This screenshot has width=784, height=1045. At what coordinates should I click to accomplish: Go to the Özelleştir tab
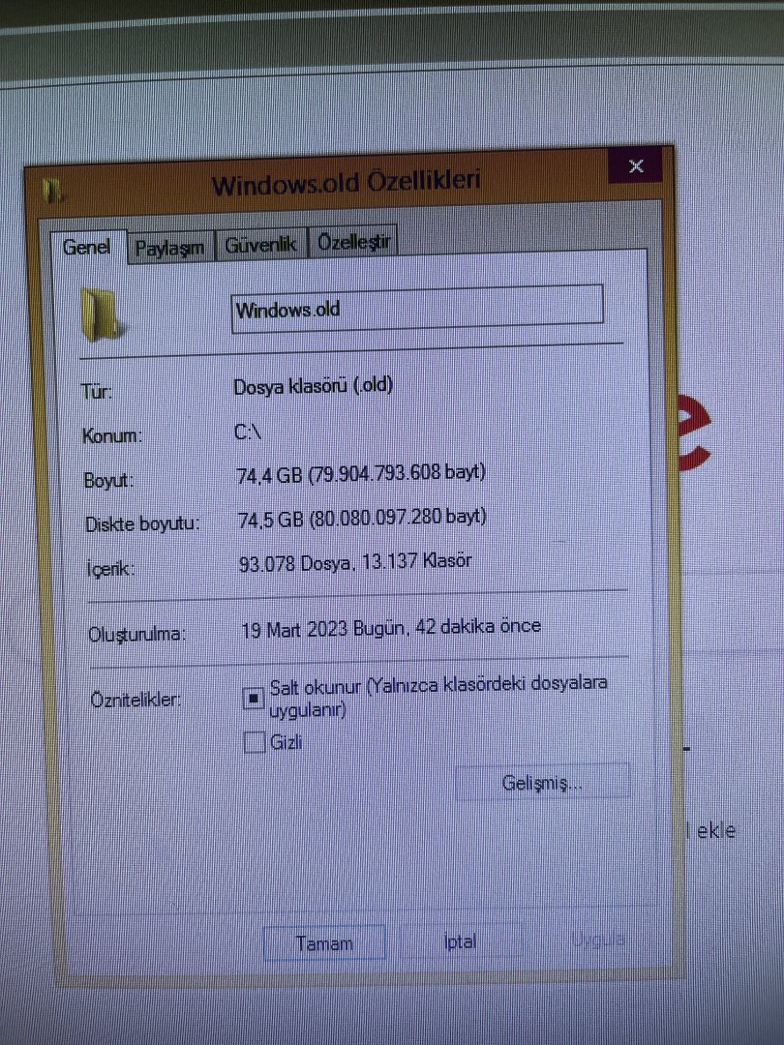coord(354,242)
